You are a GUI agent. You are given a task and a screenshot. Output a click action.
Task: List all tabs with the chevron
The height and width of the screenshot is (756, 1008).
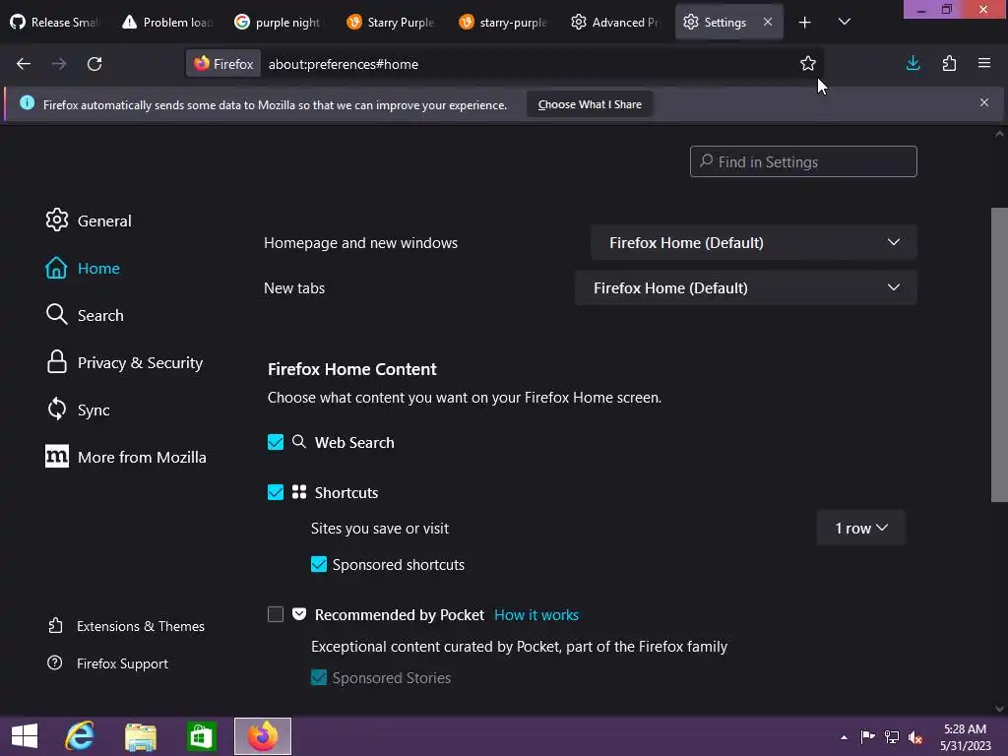pos(845,22)
